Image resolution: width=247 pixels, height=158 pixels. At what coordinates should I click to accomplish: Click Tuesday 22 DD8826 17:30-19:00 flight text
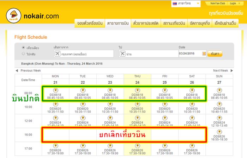pyautogui.click(x=83, y=152)
